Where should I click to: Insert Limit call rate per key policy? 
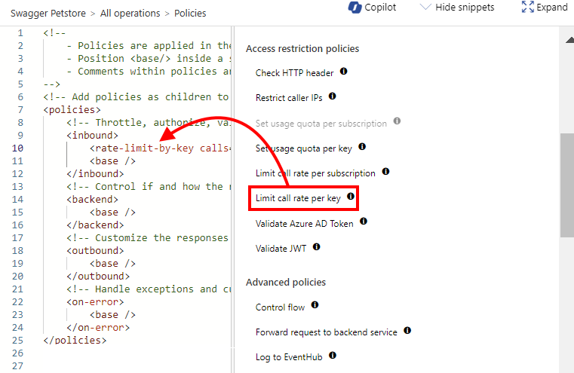click(x=298, y=199)
